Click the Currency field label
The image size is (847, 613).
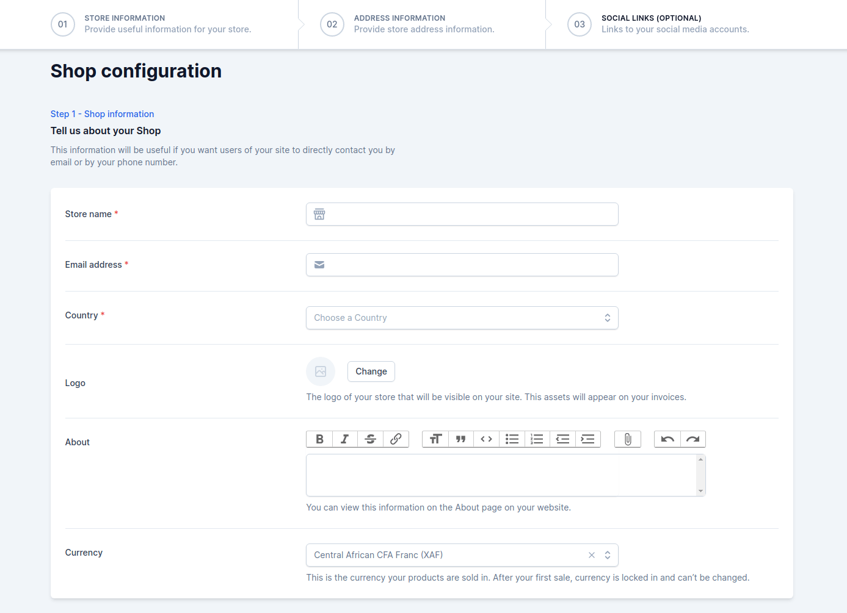click(84, 553)
